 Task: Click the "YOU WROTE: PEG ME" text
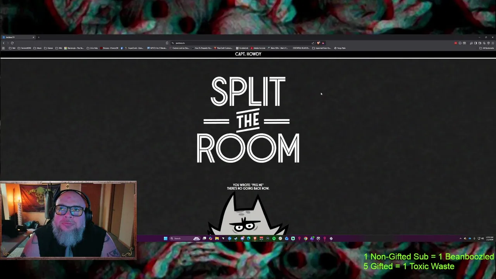click(x=248, y=185)
